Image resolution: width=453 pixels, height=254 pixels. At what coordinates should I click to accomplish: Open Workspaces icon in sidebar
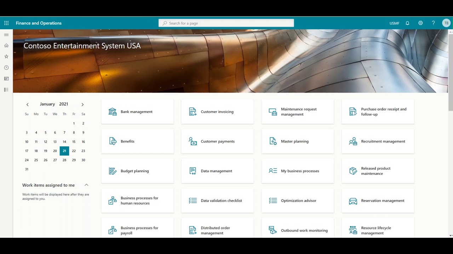[6, 79]
